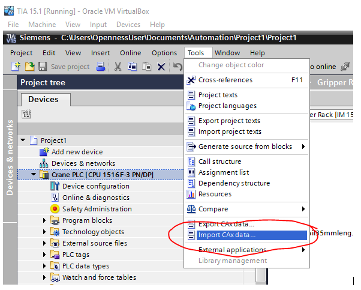Expand the PLC tags folder
The image size is (361, 290).
44,255
